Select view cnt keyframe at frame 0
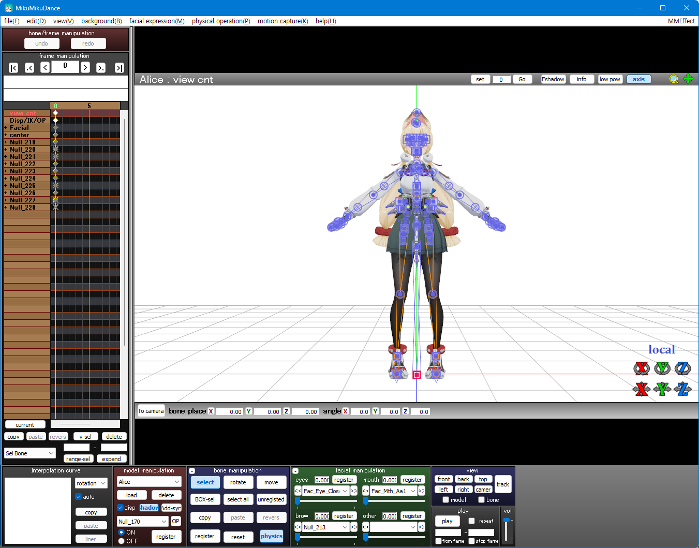The width and height of the screenshot is (699, 548). coord(55,113)
